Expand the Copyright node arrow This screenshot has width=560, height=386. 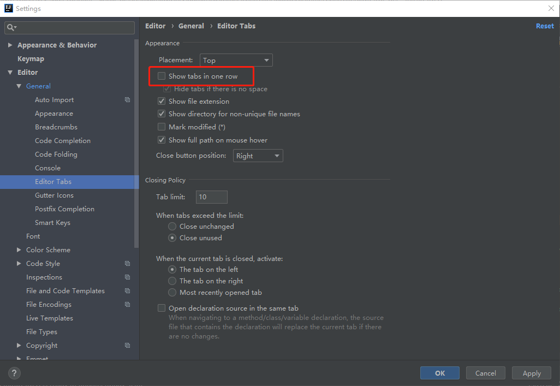(19, 345)
